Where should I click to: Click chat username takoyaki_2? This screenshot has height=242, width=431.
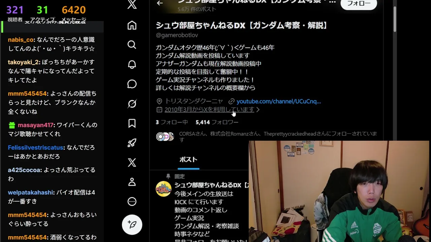coord(24,62)
